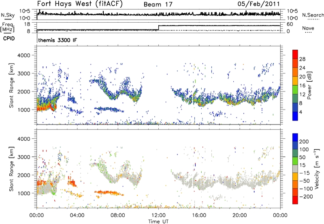Click the '08:00' time axis tick label
Image resolution: width=324 pixels, height=224 pixels.
(118, 216)
